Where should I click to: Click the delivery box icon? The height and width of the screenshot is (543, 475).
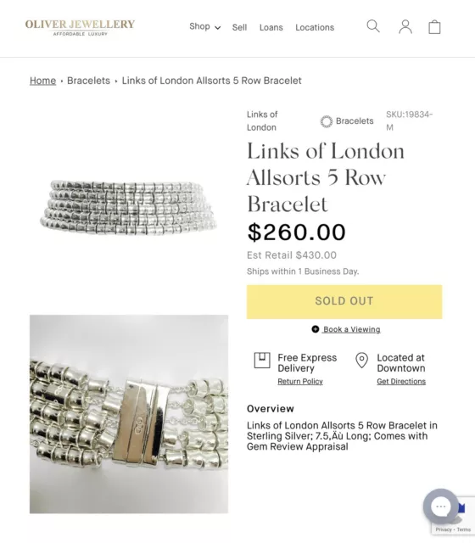(262, 360)
